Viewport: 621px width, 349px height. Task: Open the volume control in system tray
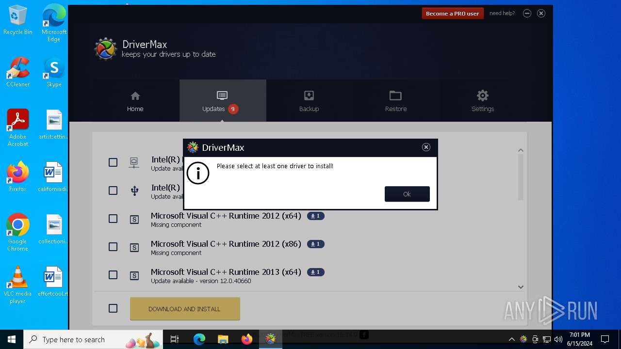(x=558, y=339)
